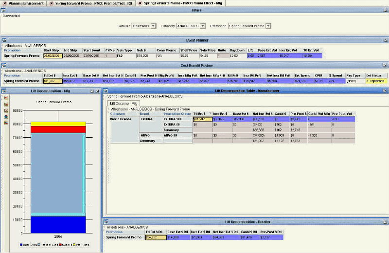Click the Veh $ cell showing $10,000
Image resolution: width=389 pixels, height=253 pixels.
[x=145, y=56]
